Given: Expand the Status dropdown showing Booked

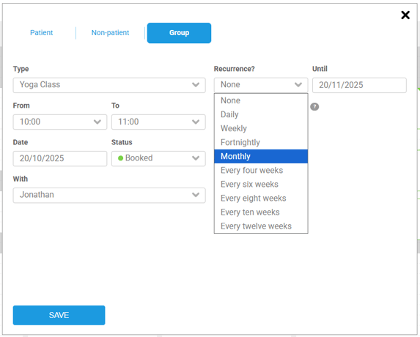Looking at the screenshot, I should 158,158.
